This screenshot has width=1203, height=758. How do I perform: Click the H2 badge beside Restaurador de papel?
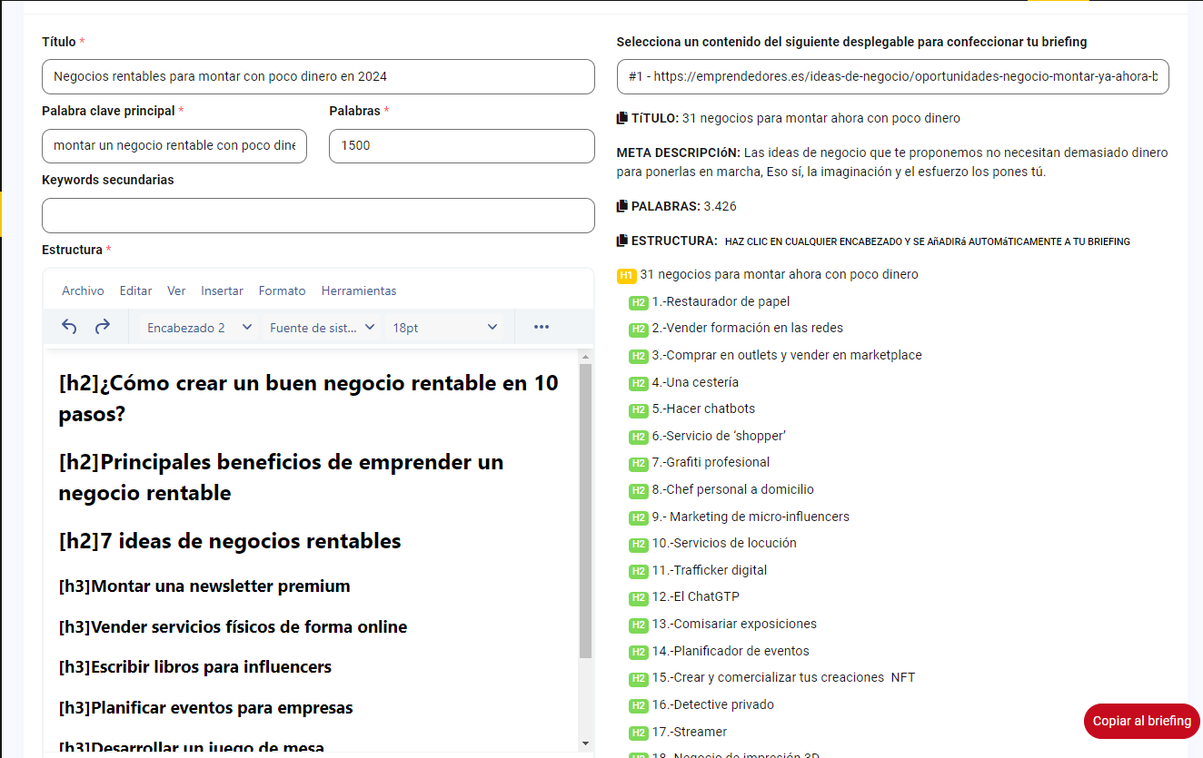coord(639,302)
